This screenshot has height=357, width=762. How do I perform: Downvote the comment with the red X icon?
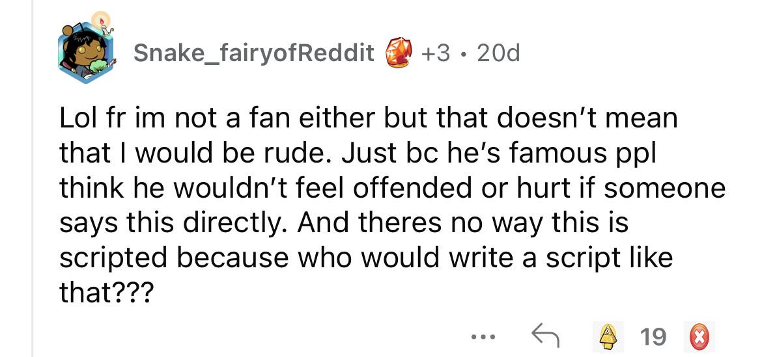(698, 336)
